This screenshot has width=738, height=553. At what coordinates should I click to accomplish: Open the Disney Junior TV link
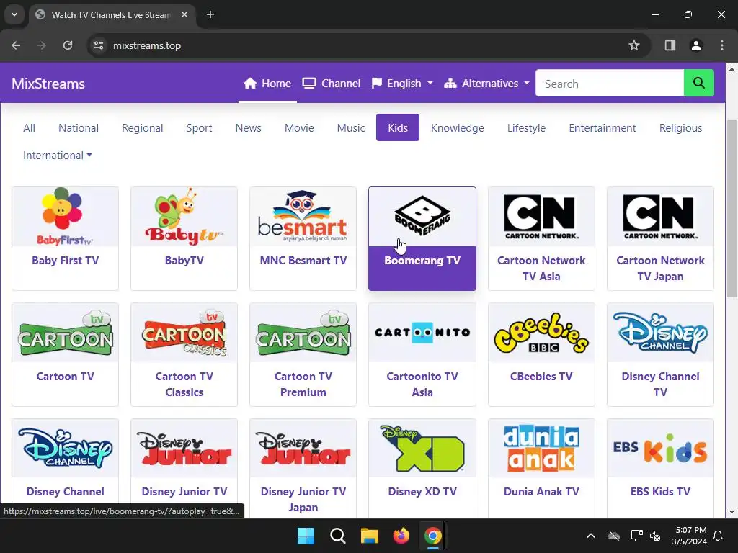click(184, 491)
